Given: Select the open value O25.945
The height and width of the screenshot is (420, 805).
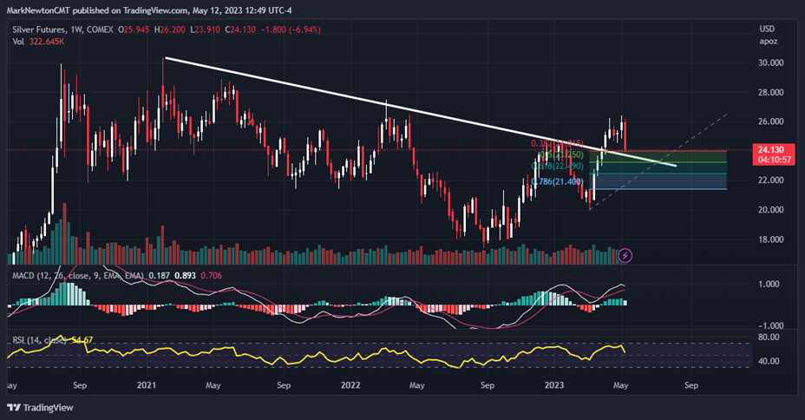Looking at the screenshot, I should (134, 30).
